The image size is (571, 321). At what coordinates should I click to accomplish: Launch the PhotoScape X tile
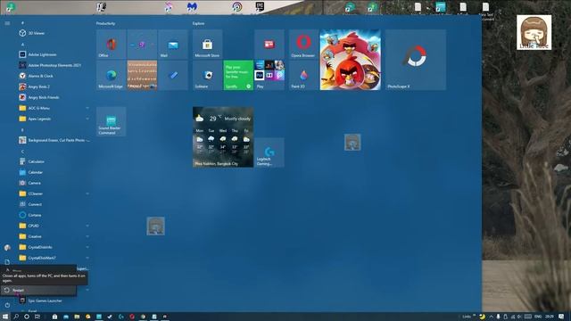[416, 60]
